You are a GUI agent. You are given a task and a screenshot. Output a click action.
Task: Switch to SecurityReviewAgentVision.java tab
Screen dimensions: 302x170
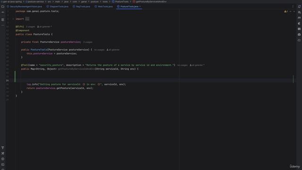(25, 7)
